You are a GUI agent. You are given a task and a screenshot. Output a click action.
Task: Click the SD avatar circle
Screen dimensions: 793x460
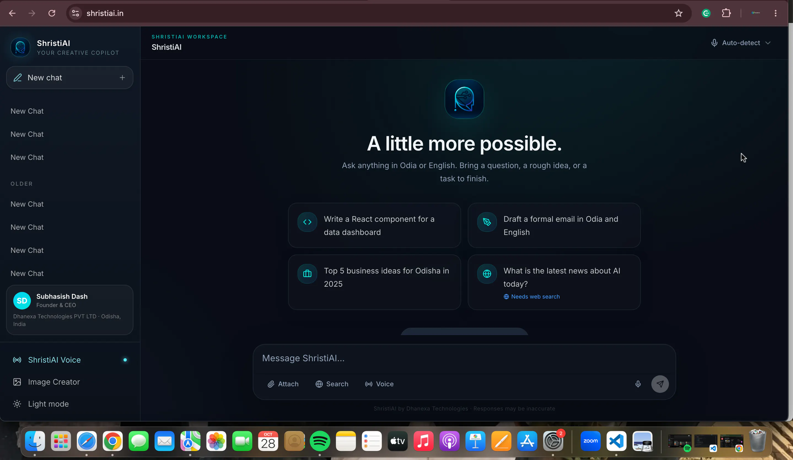click(22, 300)
